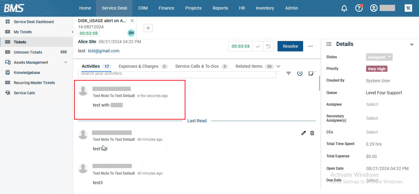Screen dimensions: 419x194
Task: Edit the test1 note with pencil icon
Action: click(303, 133)
